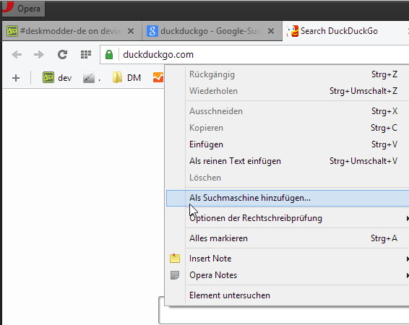Go forward to next page
Screen dimensions: 409x325
click(x=39, y=55)
